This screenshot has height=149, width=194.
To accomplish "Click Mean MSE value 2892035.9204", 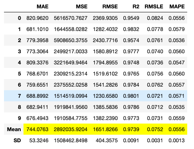I will 71,129.
